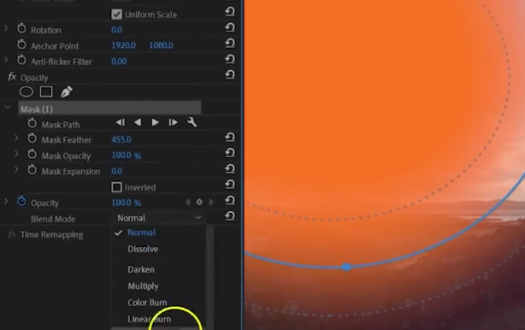This screenshot has width=525, height=330.
Task: Reset Uniform Scale parameter
Action: pos(230,12)
